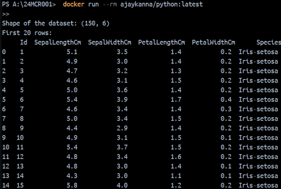Click the 'Id' column header
The width and height of the screenshot is (281, 189).
(x=24, y=42)
